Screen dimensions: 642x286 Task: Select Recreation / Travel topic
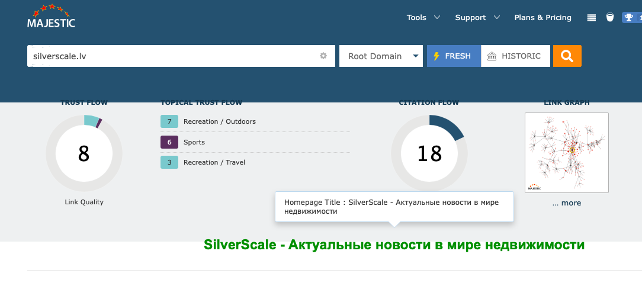click(x=214, y=162)
